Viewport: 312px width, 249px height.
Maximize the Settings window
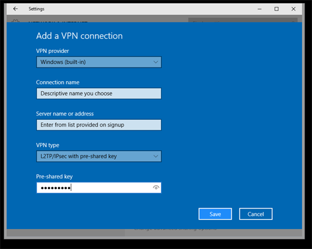click(276, 9)
